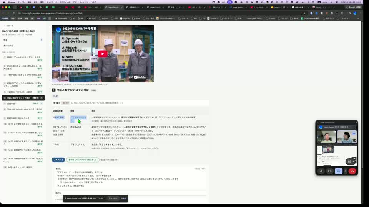369x207 pixels.
Task: Click right participant video tile in Meet
Action: coord(347,136)
